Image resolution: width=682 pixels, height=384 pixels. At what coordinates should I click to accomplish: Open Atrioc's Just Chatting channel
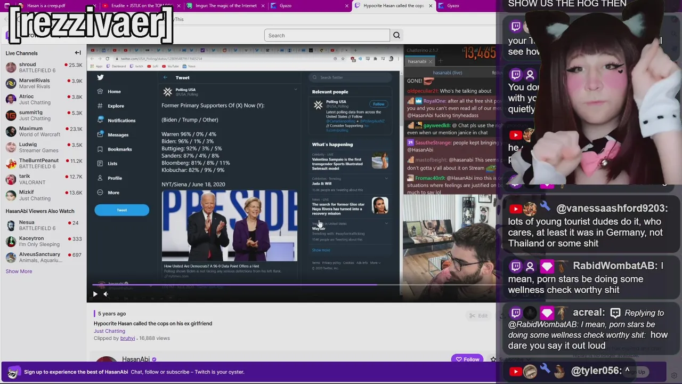tap(44, 99)
